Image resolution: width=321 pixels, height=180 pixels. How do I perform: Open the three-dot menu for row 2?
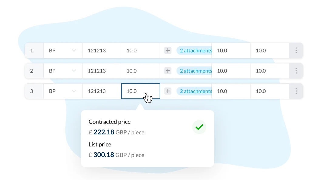coord(296,71)
